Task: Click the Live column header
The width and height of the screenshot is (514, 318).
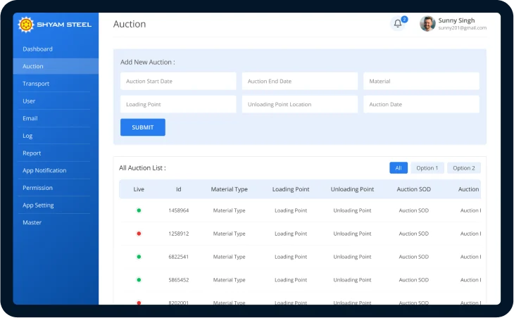Action: point(139,189)
